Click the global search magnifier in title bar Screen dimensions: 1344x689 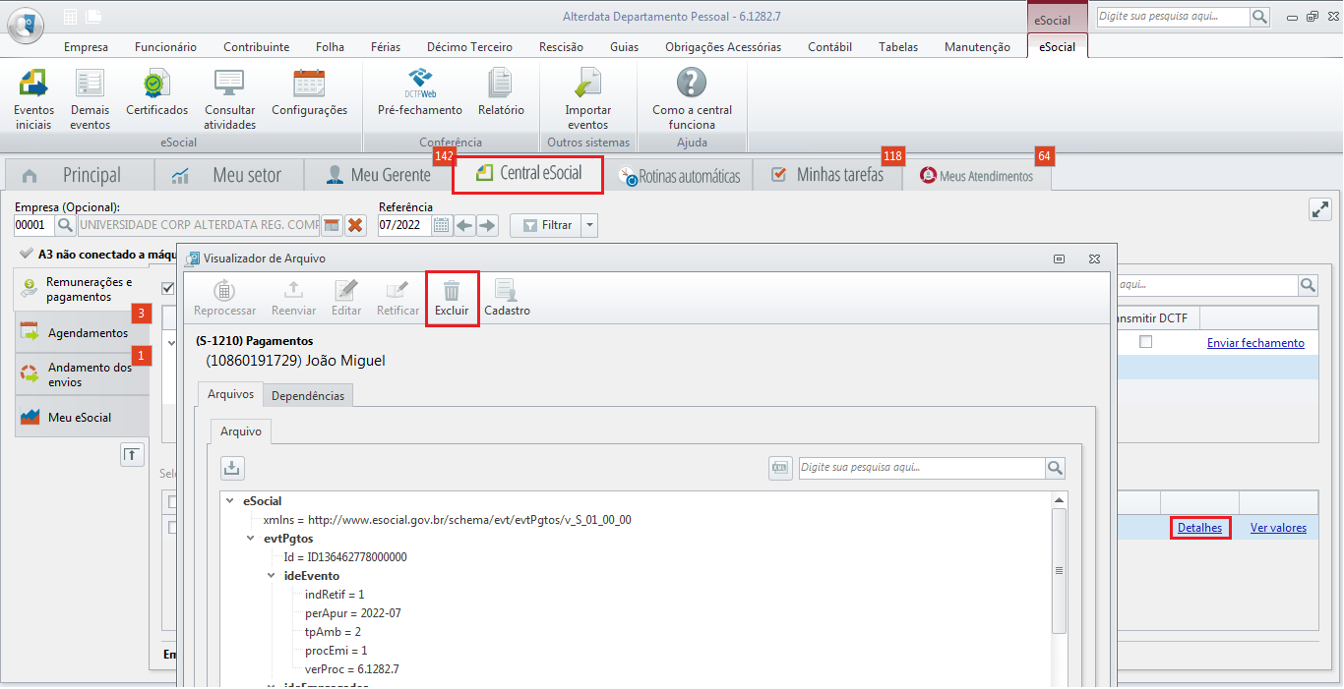point(1260,17)
